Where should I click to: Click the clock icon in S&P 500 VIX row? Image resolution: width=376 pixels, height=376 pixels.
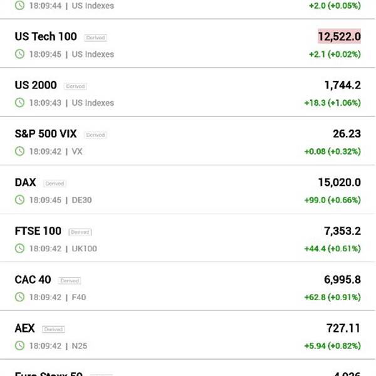tap(19, 151)
